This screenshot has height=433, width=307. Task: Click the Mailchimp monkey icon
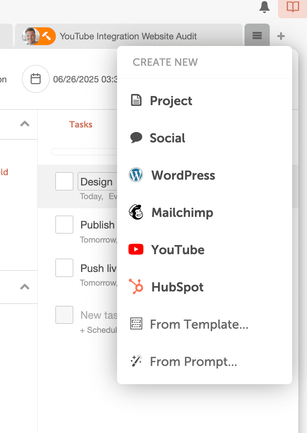point(136,212)
